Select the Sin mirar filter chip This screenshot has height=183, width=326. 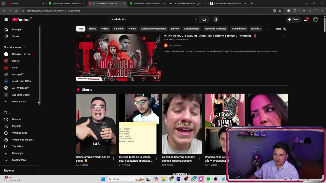(119, 29)
